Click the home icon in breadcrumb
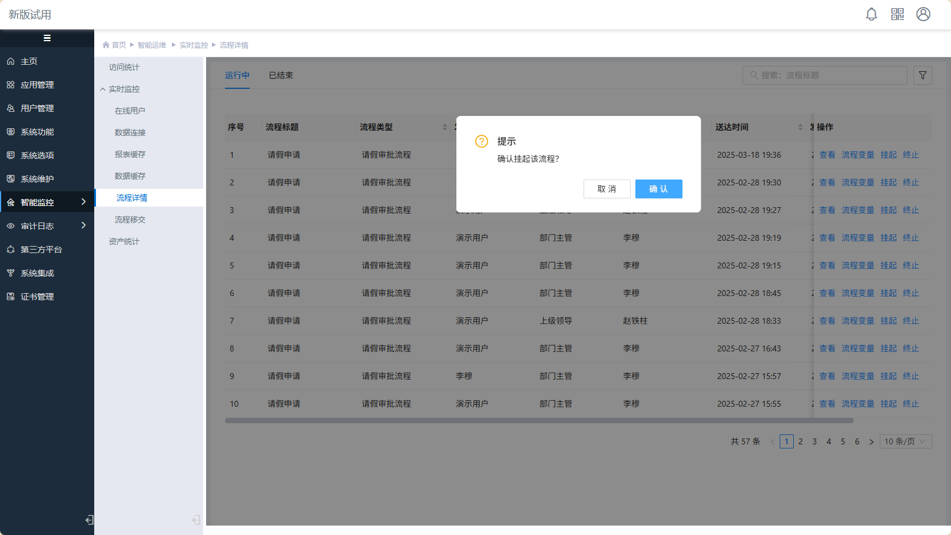 106,45
